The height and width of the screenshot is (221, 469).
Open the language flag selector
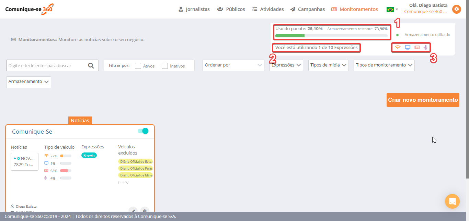click(x=392, y=10)
